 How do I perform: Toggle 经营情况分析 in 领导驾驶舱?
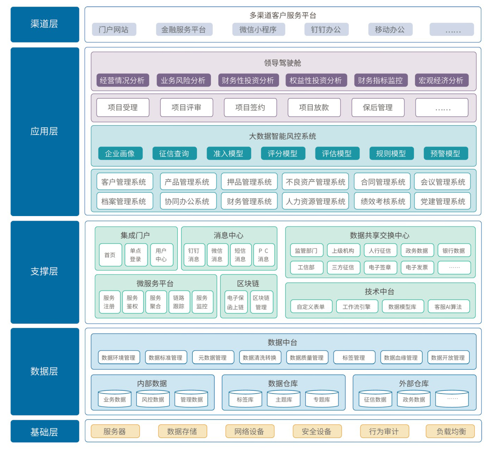click(123, 80)
